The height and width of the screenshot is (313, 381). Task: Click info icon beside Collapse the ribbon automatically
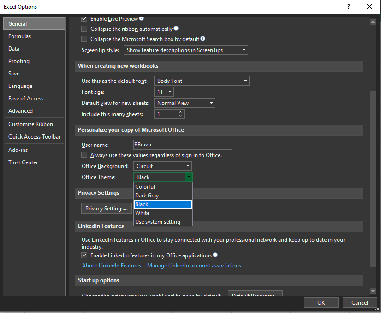(176, 29)
